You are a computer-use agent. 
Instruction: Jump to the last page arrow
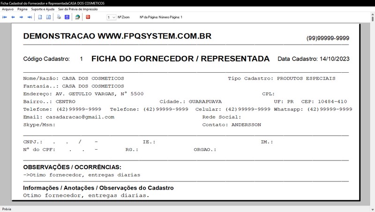(x=30, y=17)
